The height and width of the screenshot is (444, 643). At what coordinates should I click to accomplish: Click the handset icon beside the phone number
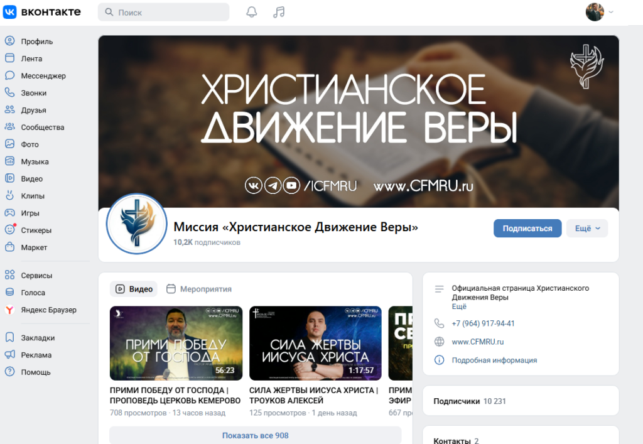(x=439, y=323)
